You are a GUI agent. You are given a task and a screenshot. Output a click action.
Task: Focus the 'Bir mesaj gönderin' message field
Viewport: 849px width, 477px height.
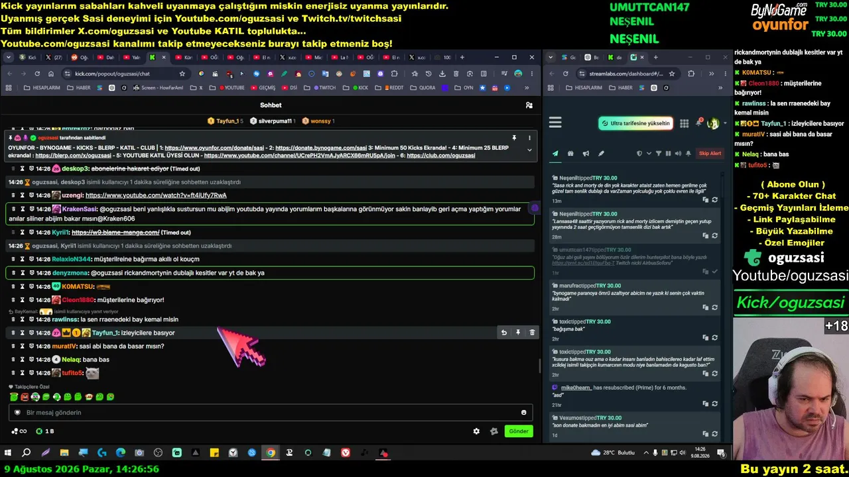coord(272,413)
